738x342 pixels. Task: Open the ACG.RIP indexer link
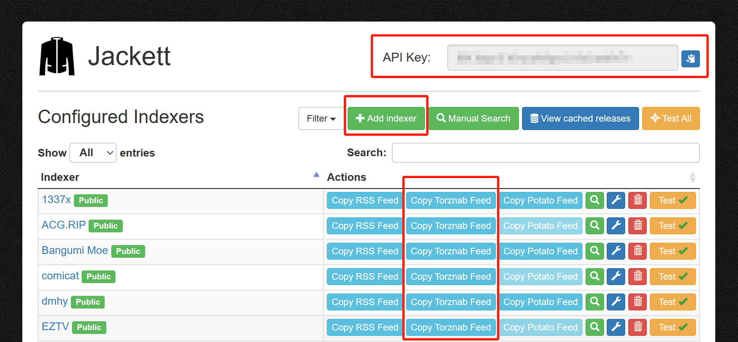[64, 225]
